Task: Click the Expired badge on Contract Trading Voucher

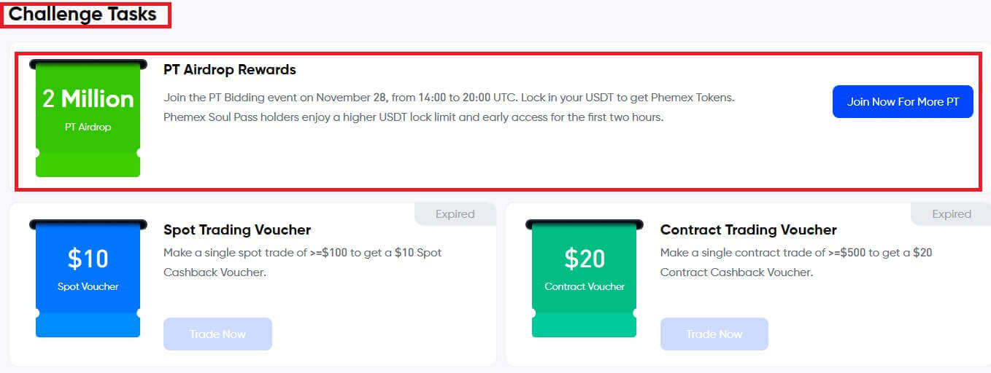Action: click(952, 214)
